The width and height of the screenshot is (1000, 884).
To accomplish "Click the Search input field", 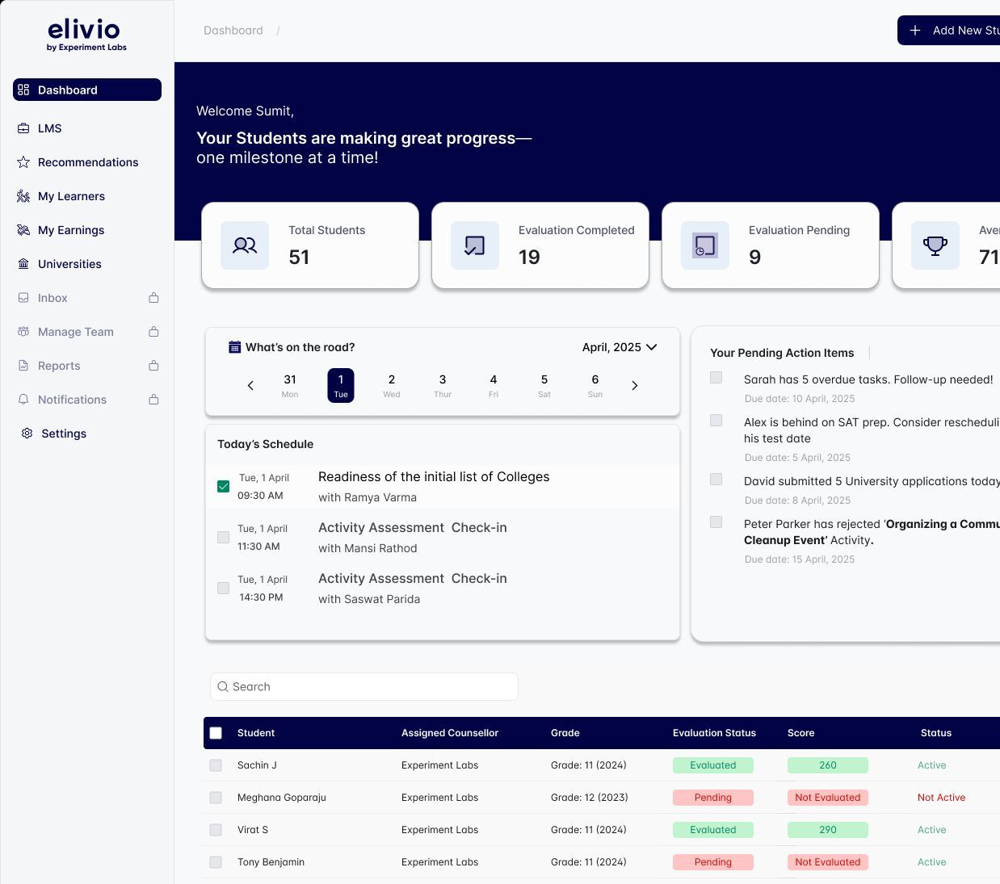I will [364, 687].
